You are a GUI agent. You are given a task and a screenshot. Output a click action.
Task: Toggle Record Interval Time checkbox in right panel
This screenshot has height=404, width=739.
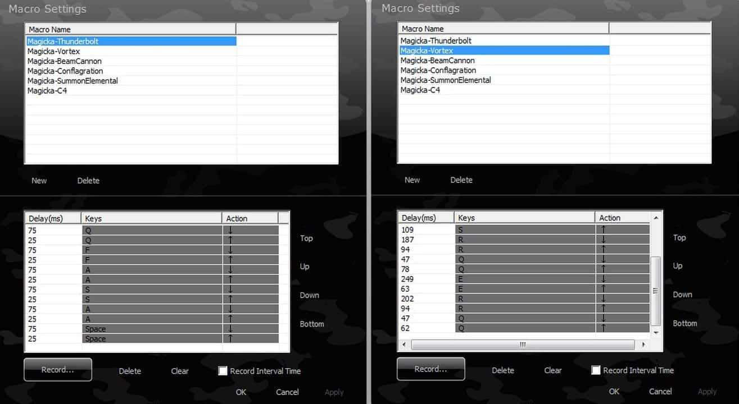pyautogui.click(x=596, y=370)
